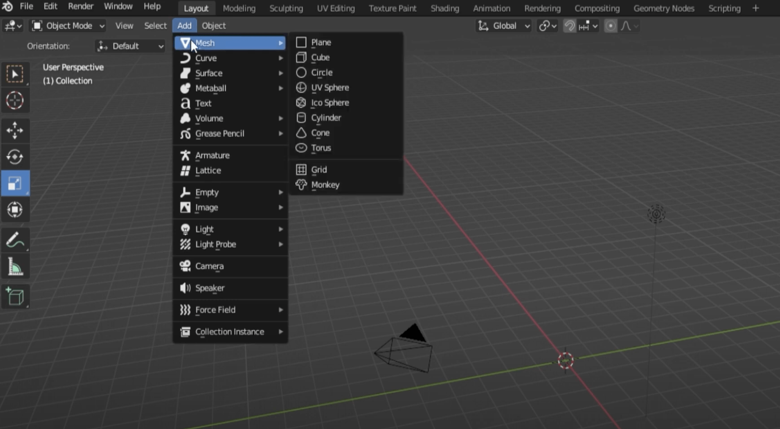Viewport: 780px width, 429px height.
Task: Click the Add Cube tool at toolbar bottom
Action: tap(15, 296)
